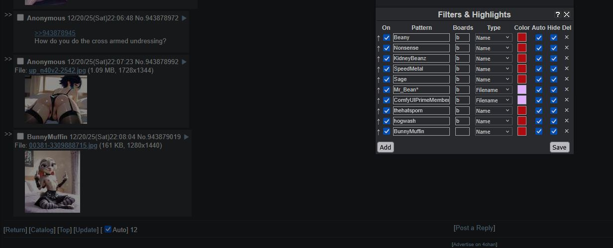This screenshot has height=248, width=613.
Task: Change the pink color of Mr_Bean* filter
Action: (522, 90)
